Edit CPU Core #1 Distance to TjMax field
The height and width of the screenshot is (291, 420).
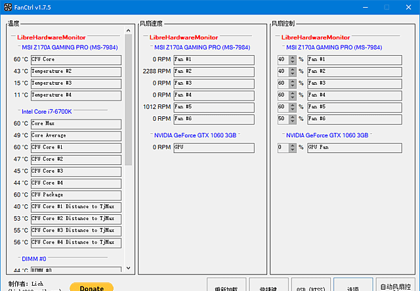76,207
